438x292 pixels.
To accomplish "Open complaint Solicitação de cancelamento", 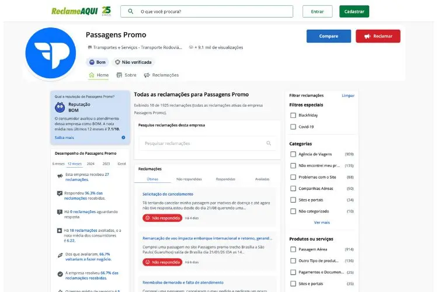I will [168, 194].
